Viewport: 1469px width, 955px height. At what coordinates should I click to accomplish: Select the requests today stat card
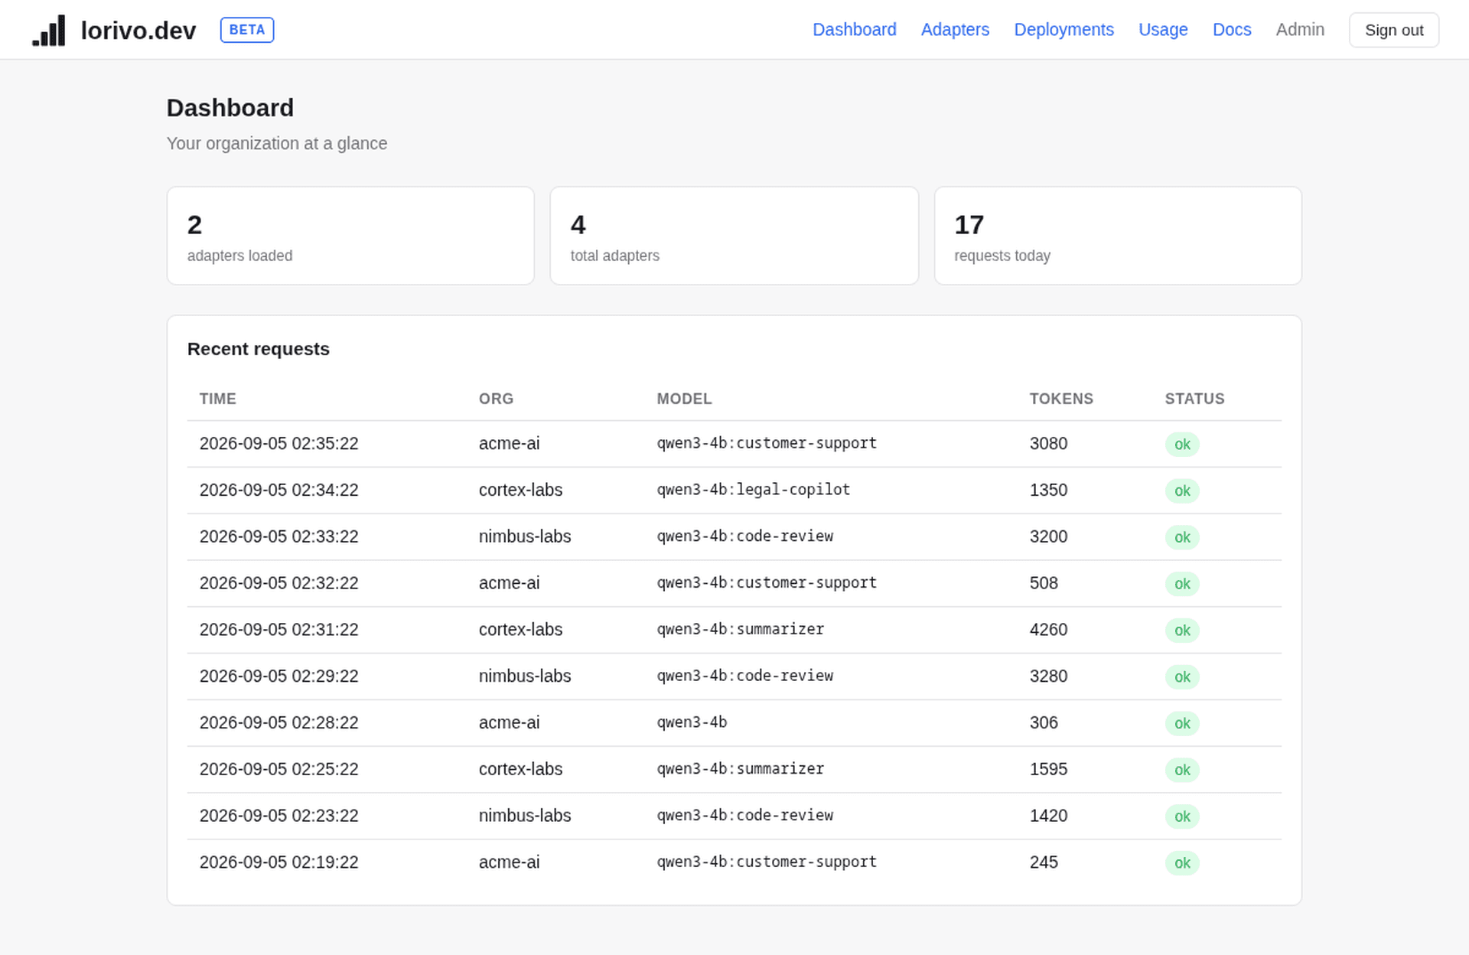[x=1118, y=236]
